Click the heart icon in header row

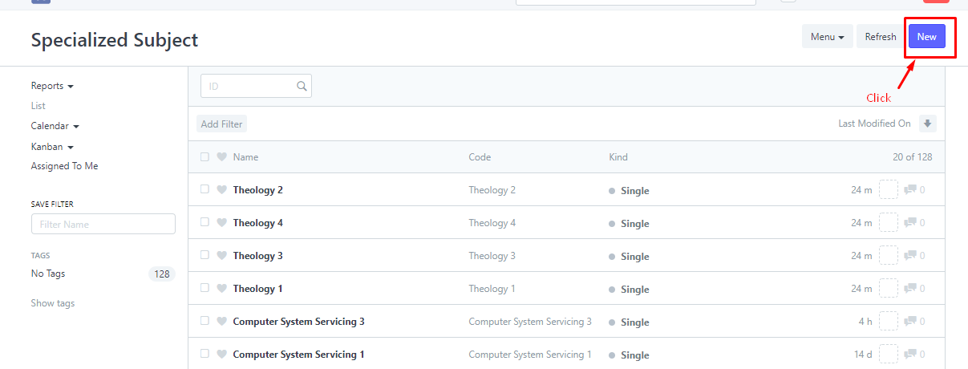tap(222, 157)
